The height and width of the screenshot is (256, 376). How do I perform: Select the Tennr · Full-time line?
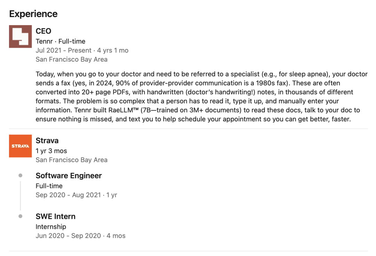(61, 41)
